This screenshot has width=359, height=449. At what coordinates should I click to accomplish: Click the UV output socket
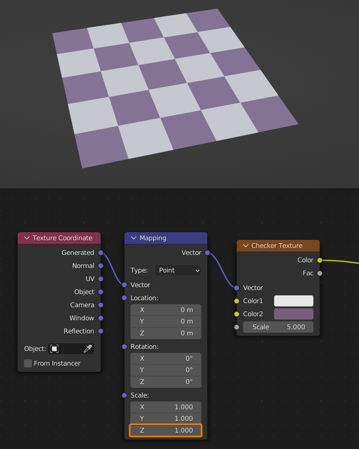100,279
